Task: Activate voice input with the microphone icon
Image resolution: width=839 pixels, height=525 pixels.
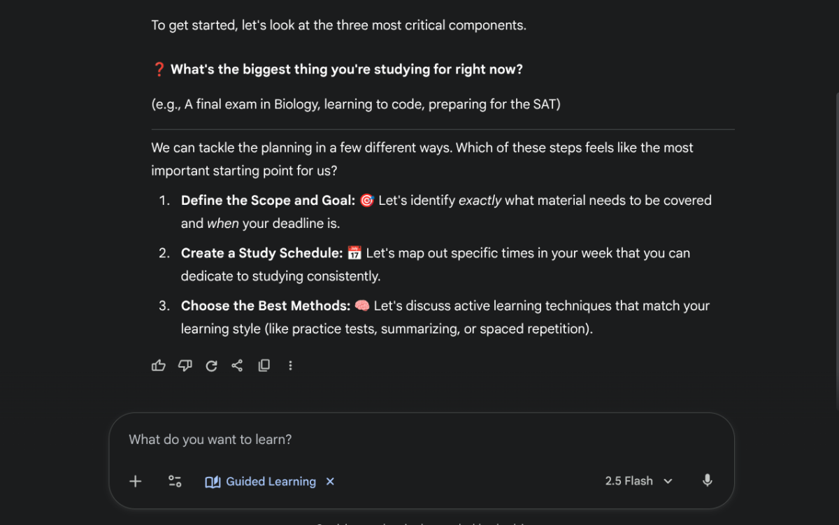Action: pyautogui.click(x=707, y=481)
